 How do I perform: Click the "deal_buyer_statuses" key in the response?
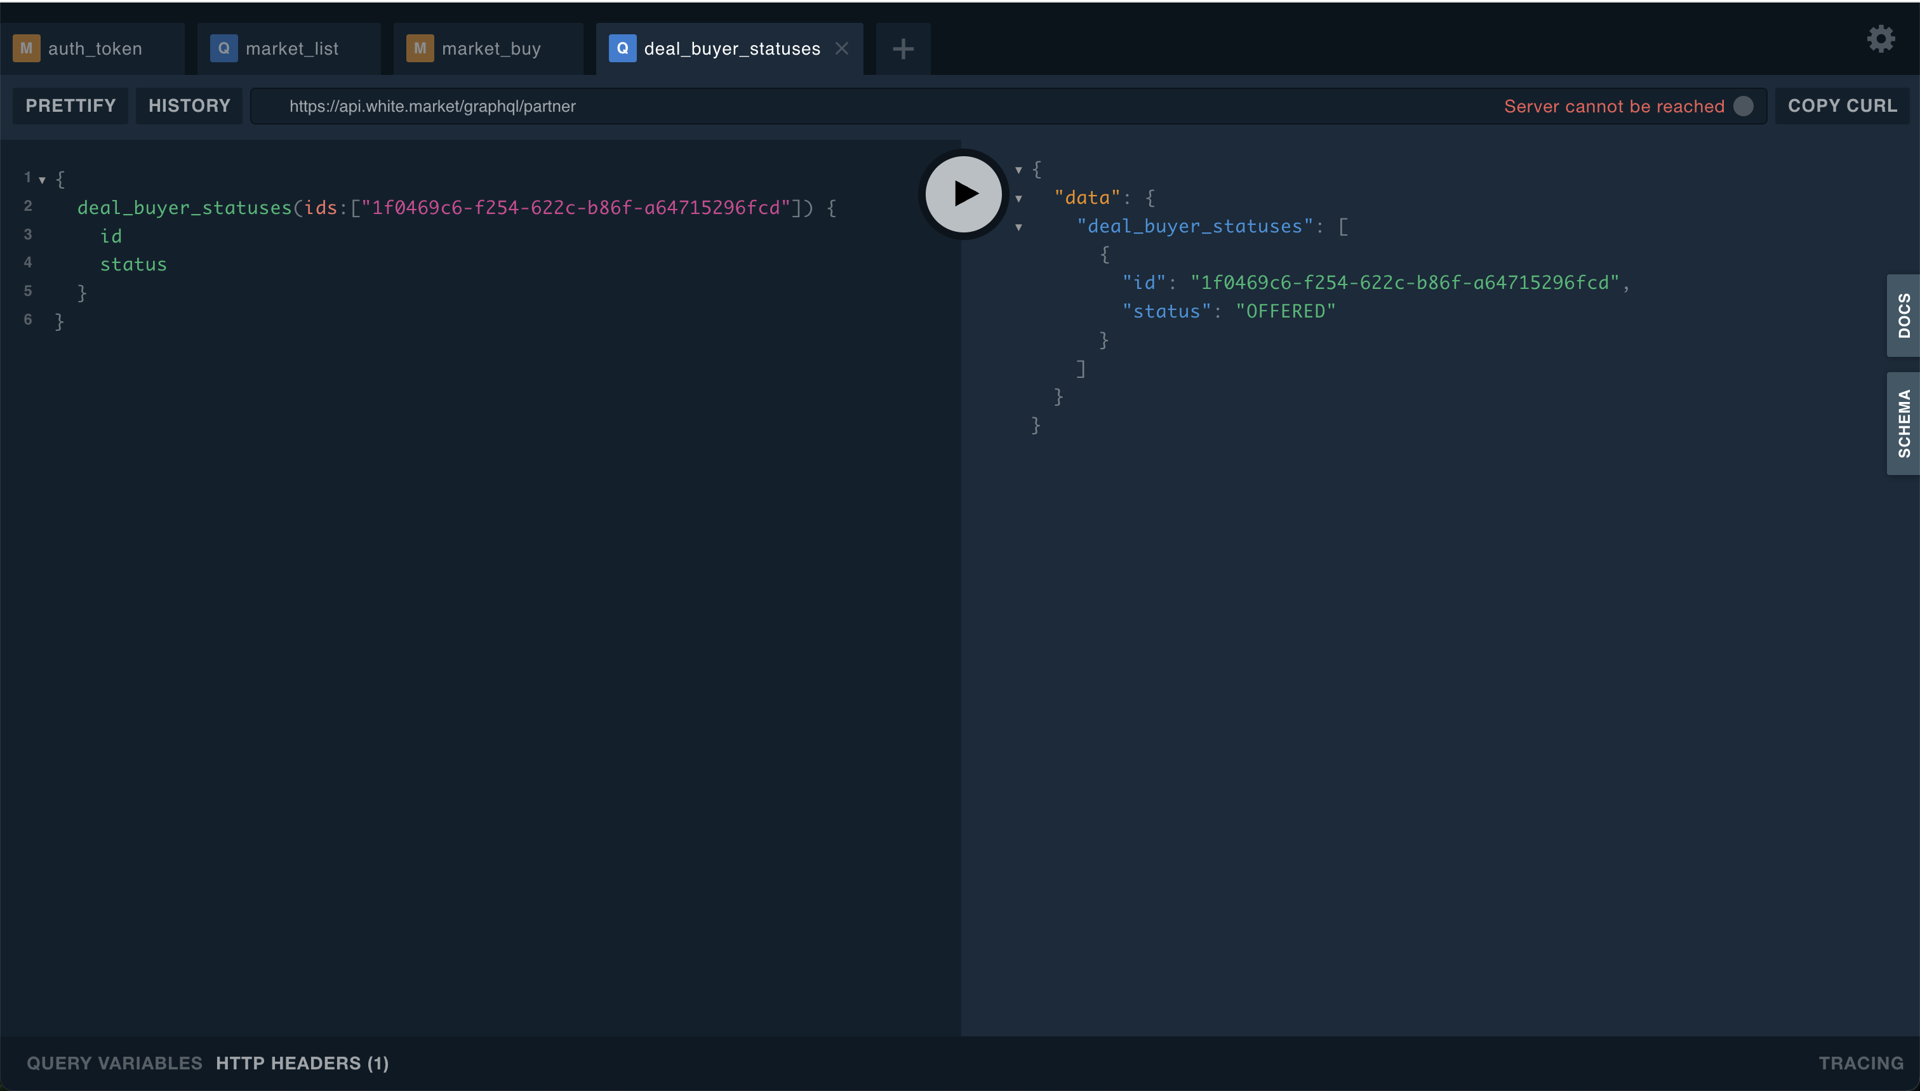pos(1195,226)
